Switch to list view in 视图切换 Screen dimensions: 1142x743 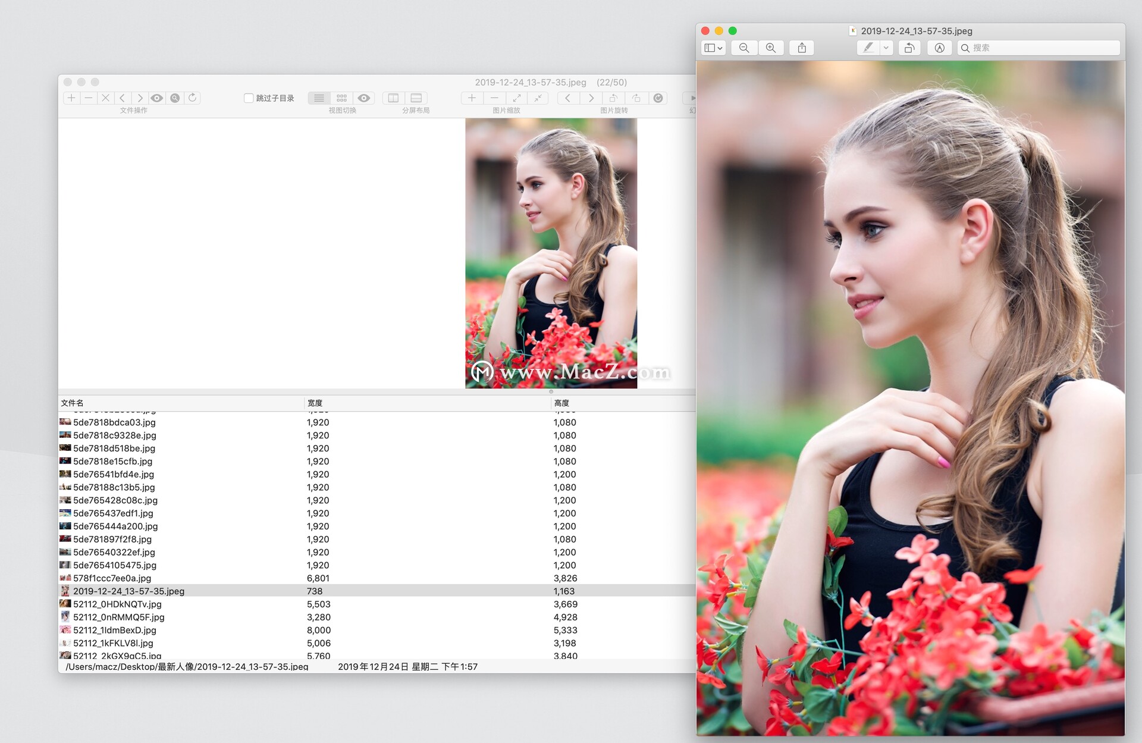(319, 98)
